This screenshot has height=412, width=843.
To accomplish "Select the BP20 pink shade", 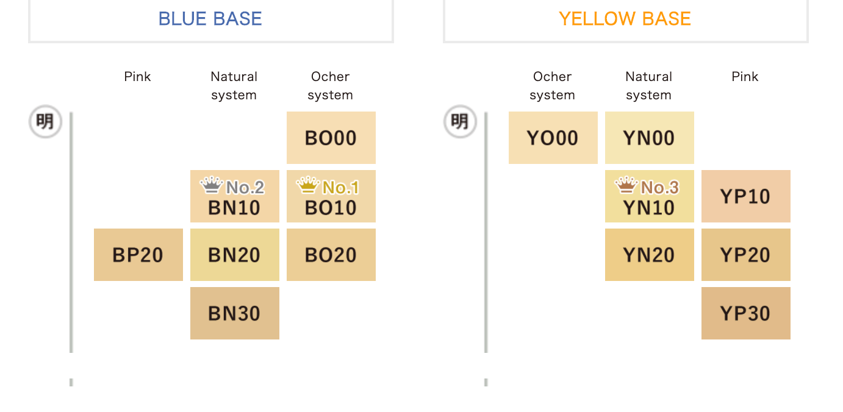I will point(138,255).
